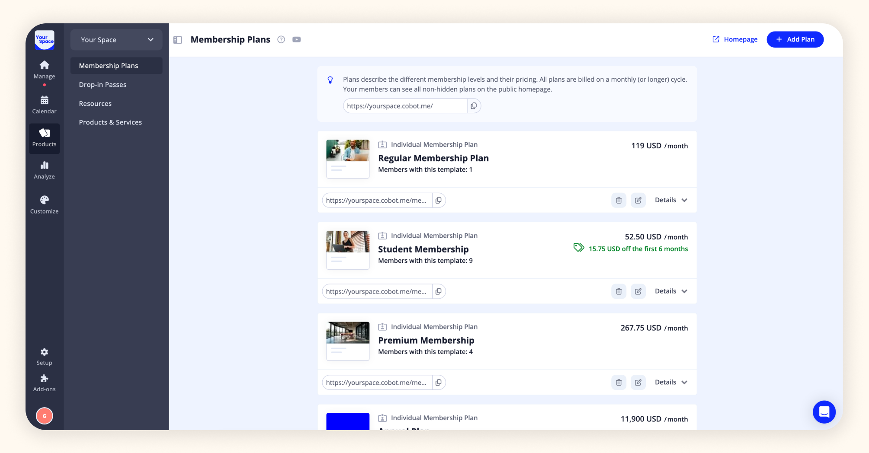The width and height of the screenshot is (869, 453).
Task: Copy the public homepage URL
Action: click(474, 105)
